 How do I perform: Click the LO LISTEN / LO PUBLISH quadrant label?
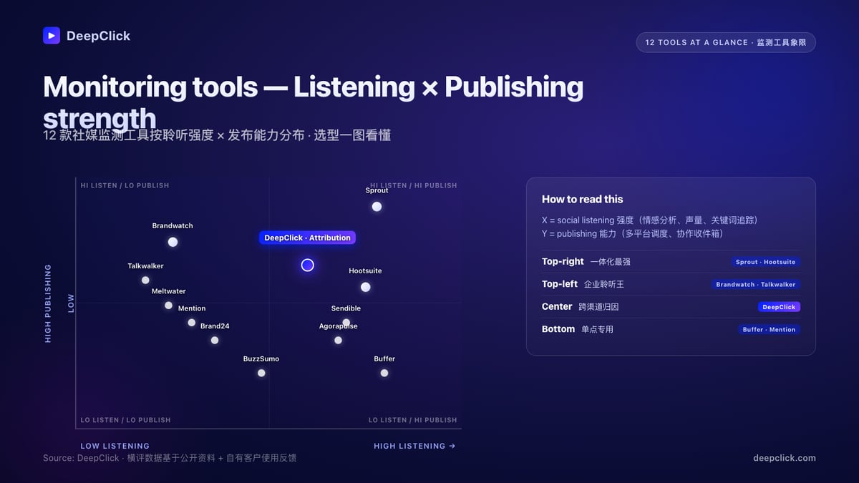125,420
